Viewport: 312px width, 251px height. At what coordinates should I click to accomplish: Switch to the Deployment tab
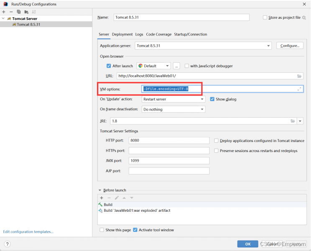tap(122, 34)
